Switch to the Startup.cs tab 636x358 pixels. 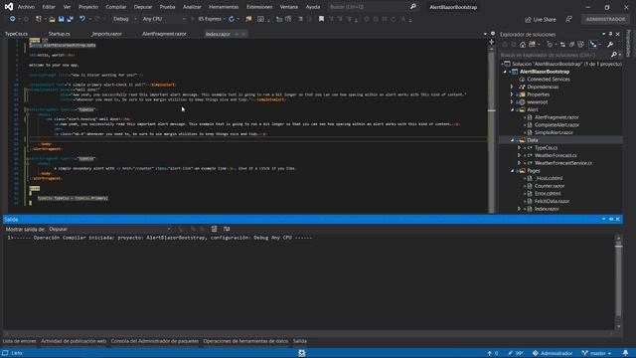(x=60, y=34)
